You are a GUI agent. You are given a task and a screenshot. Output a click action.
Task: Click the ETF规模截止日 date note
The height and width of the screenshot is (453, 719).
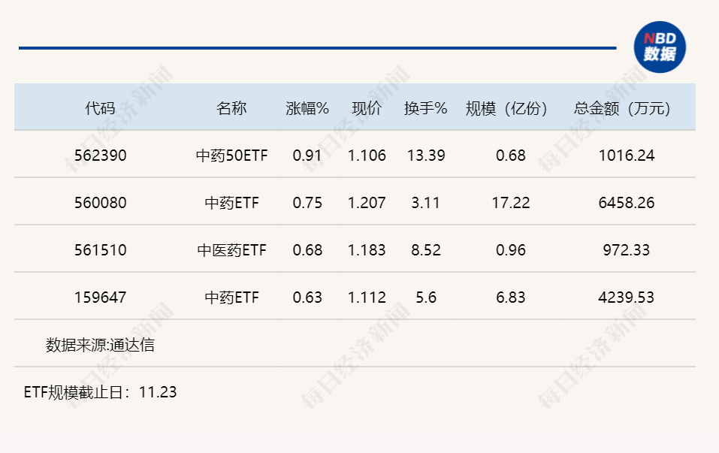101,392
